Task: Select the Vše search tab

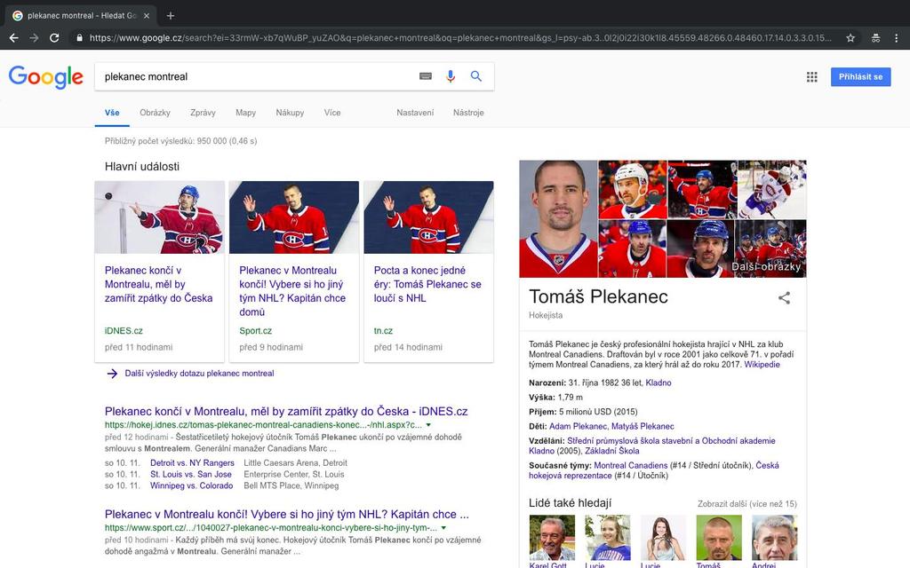Action: point(112,113)
